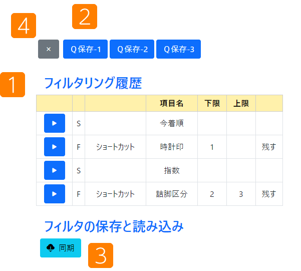Click the Q保存-2 button
The image size is (301, 271).
pyautogui.click(x=132, y=49)
